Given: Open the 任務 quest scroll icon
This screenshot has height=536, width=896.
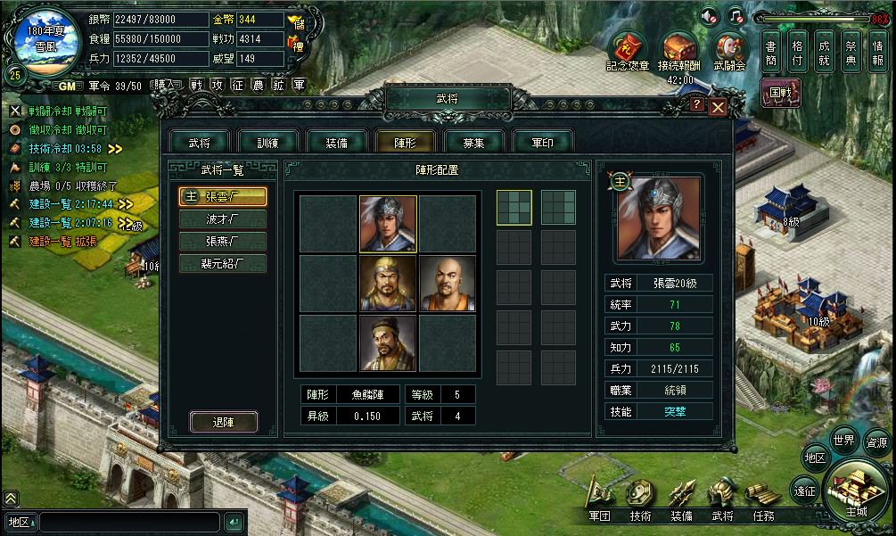Looking at the screenshot, I should [764, 499].
